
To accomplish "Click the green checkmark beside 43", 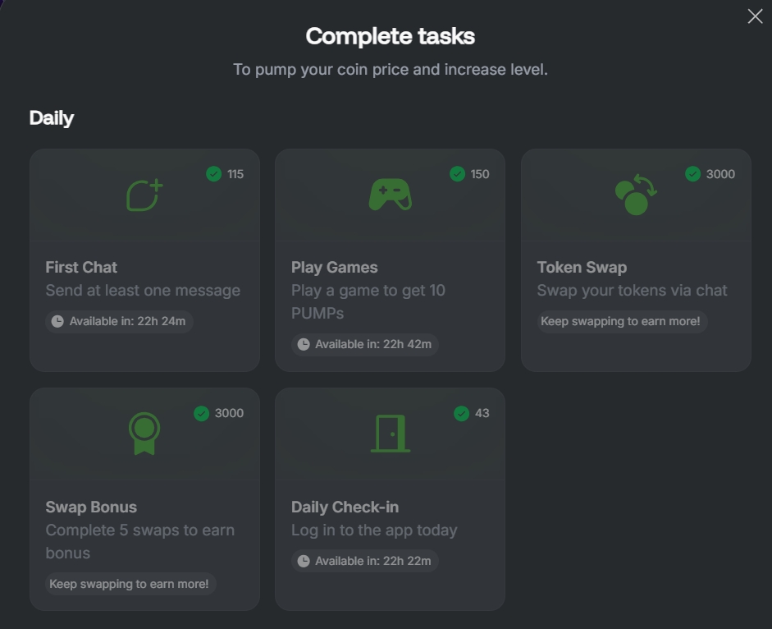I will 461,413.
